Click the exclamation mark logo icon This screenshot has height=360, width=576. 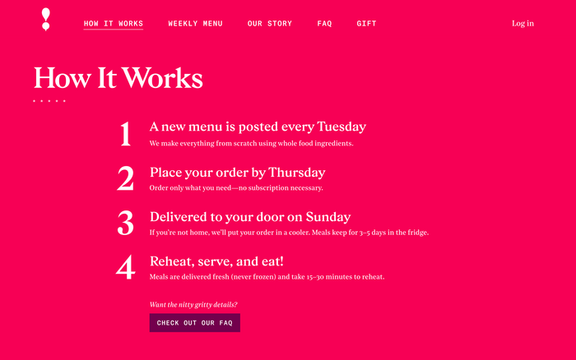pos(46,20)
